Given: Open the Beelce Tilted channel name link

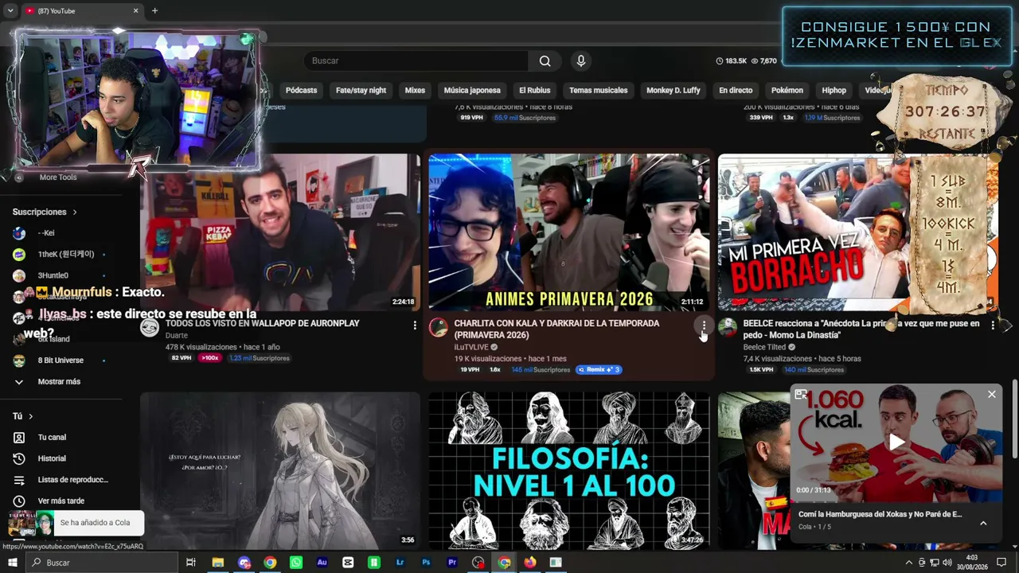Looking at the screenshot, I should click(x=765, y=347).
